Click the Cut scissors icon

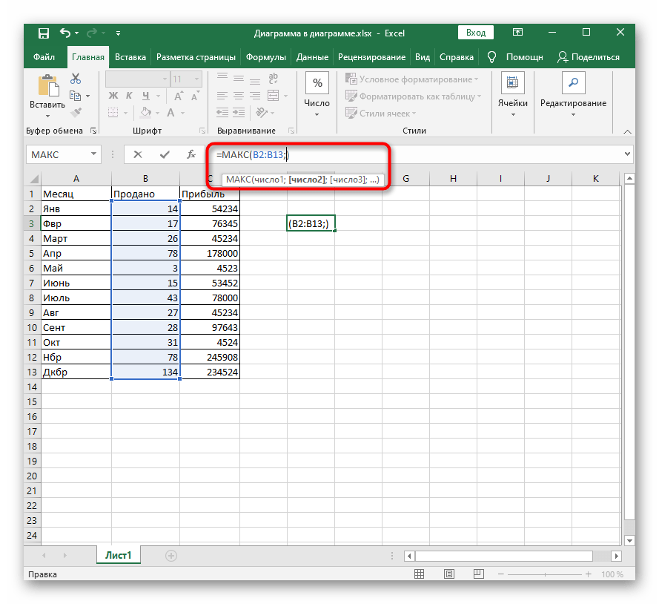click(x=75, y=79)
